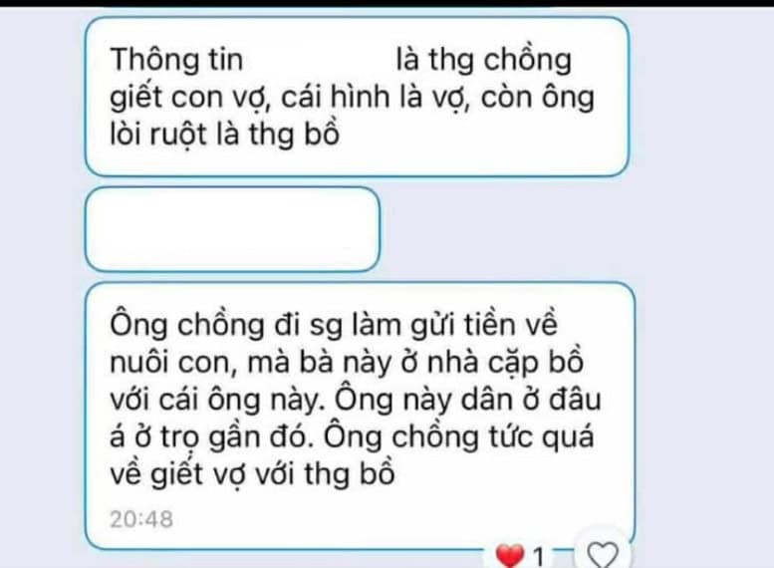
Task: Click the red heart reaction emoji
Action: [509, 556]
